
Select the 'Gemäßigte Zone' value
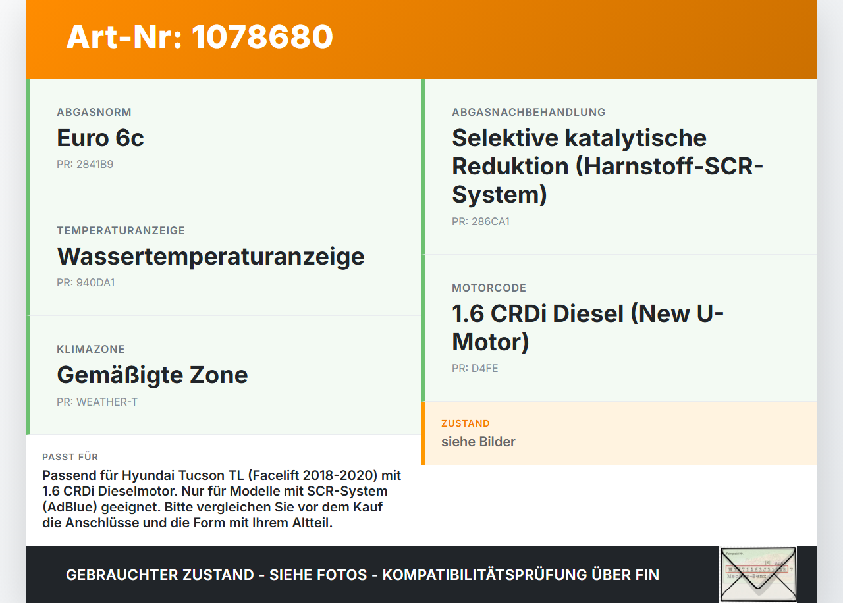tap(152, 375)
